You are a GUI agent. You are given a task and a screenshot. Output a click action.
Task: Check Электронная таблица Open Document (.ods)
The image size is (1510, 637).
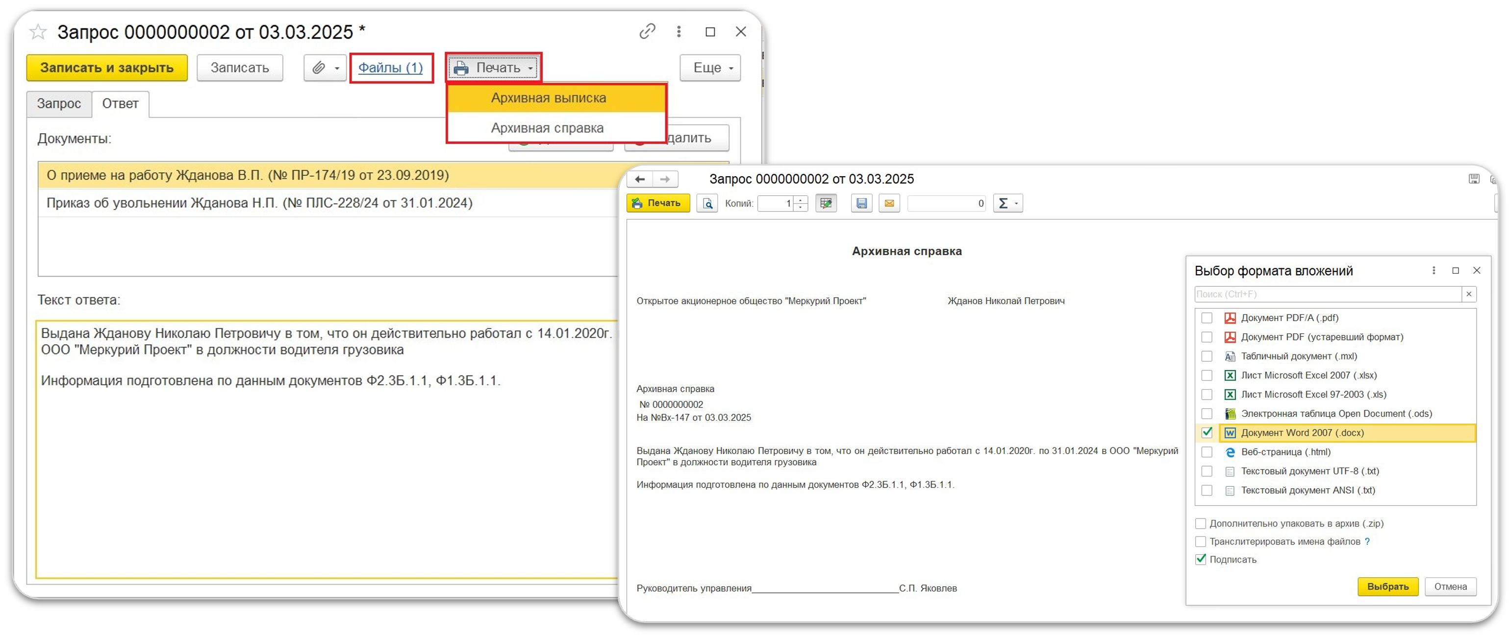[x=1207, y=413]
